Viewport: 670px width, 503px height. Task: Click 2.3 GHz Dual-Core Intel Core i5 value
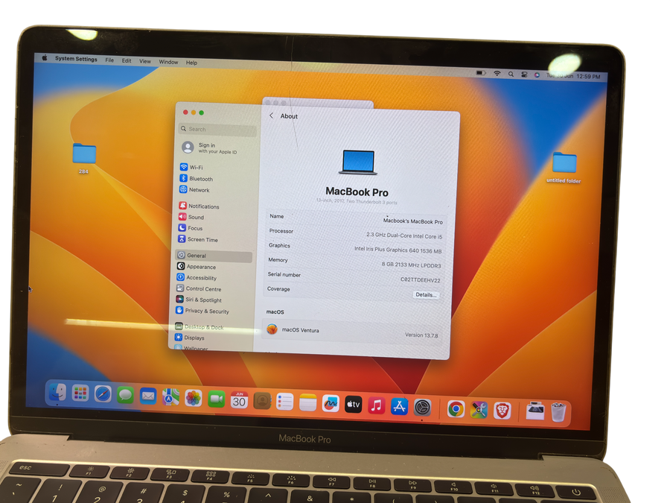(404, 235)
